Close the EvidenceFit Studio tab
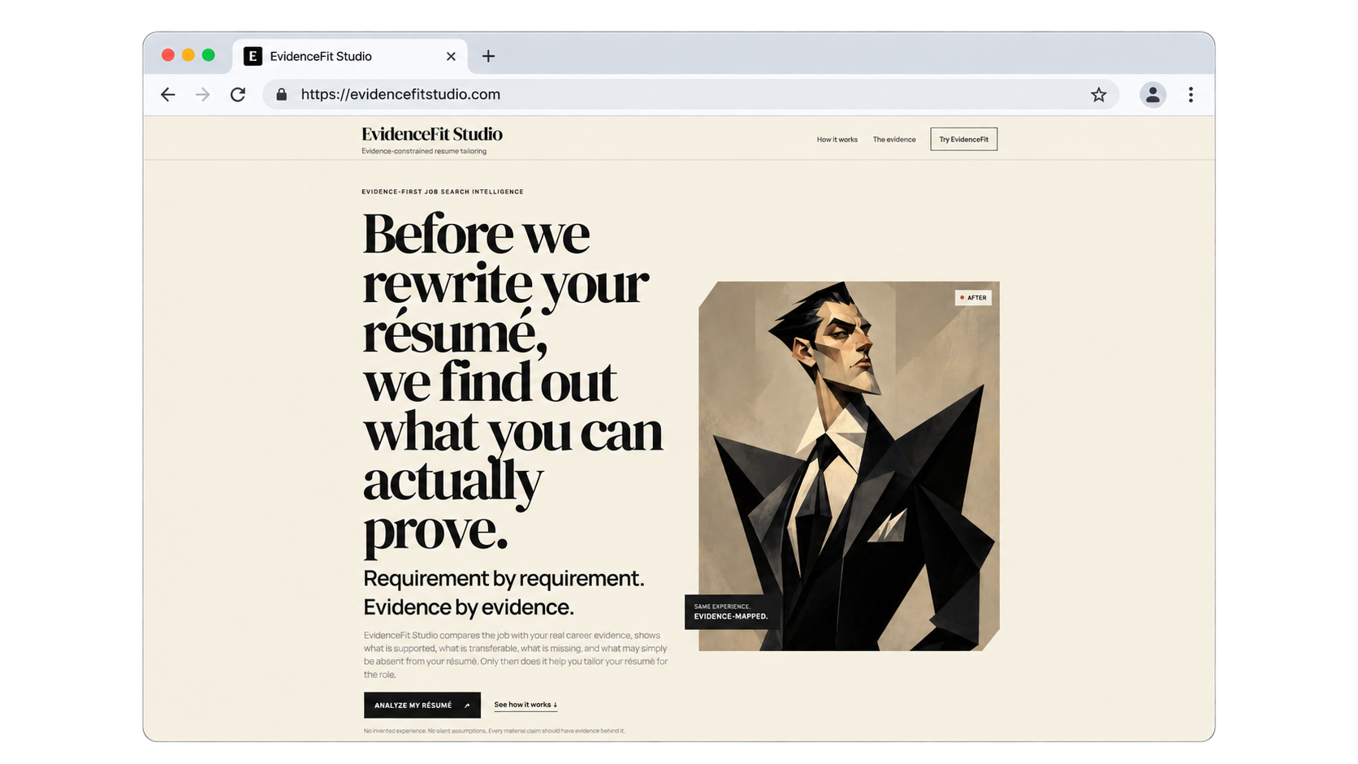The image size is (1358, 764). tap(451, 56)
